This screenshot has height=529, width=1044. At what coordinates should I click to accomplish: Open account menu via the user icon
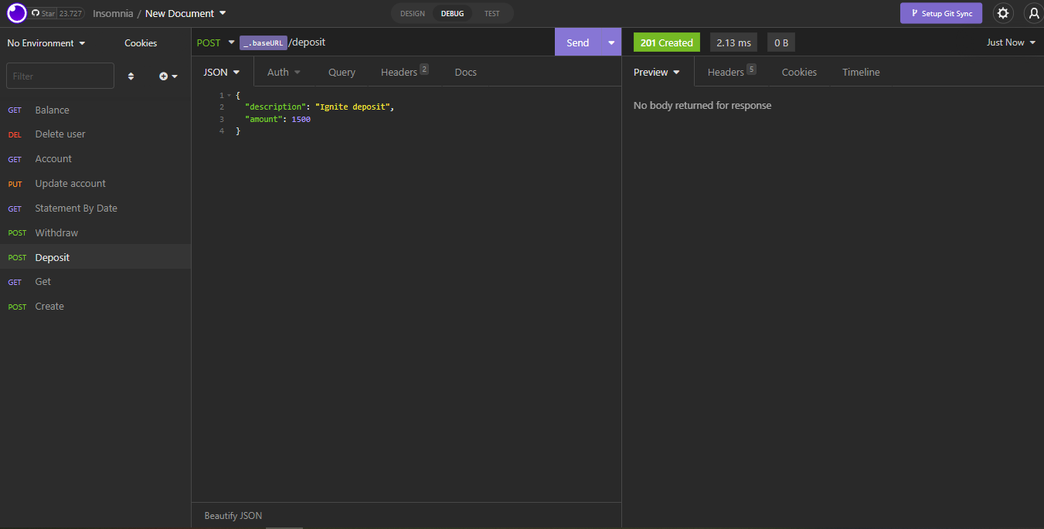coord(1033,13)
